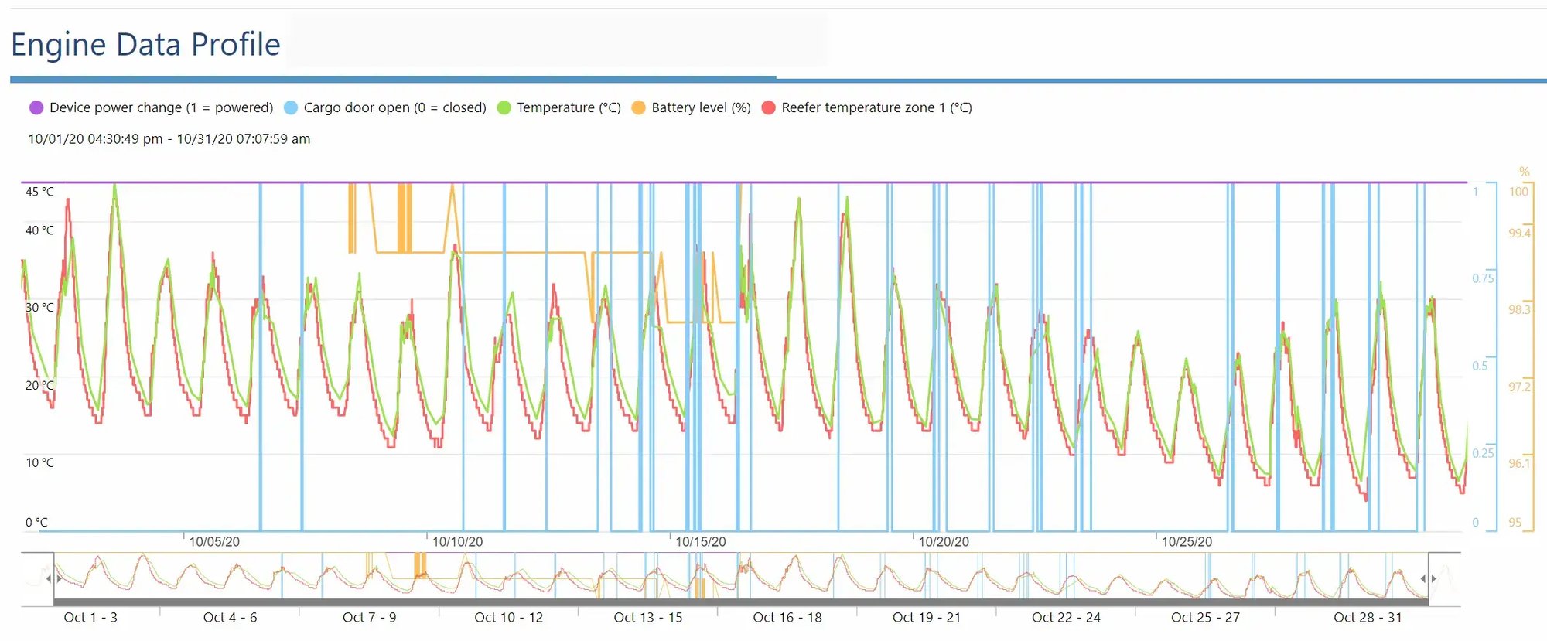This screenshot has width=1547, height=641.
Task: Click the right range handle arrows in navigator
Action: tap(1428, 578)
